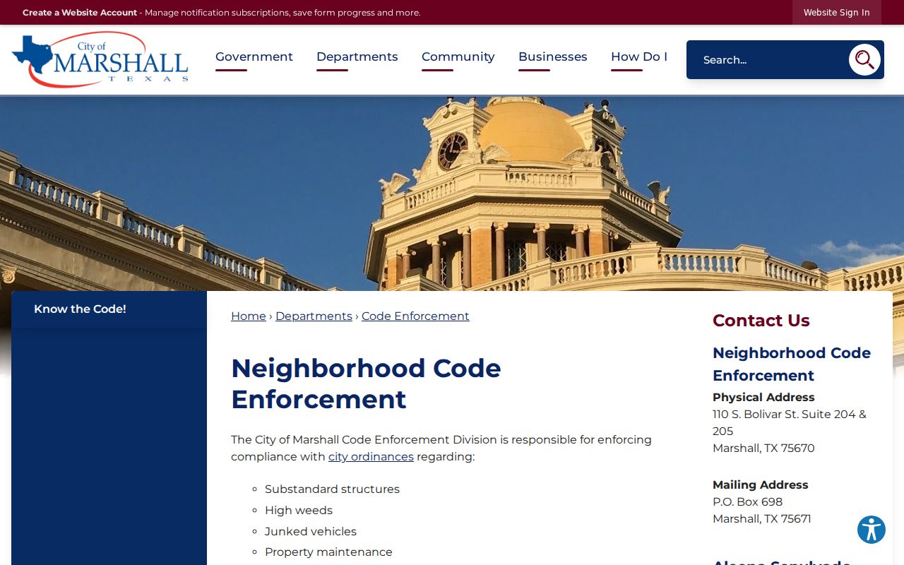Open Code Enforcement breadcrumb link
904x565 pixels.
[415, 316]
